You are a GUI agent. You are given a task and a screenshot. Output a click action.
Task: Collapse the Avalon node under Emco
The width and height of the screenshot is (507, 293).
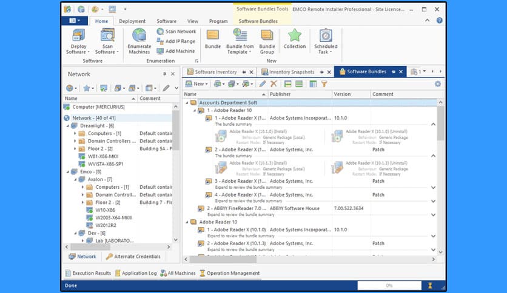click(75, 179)
